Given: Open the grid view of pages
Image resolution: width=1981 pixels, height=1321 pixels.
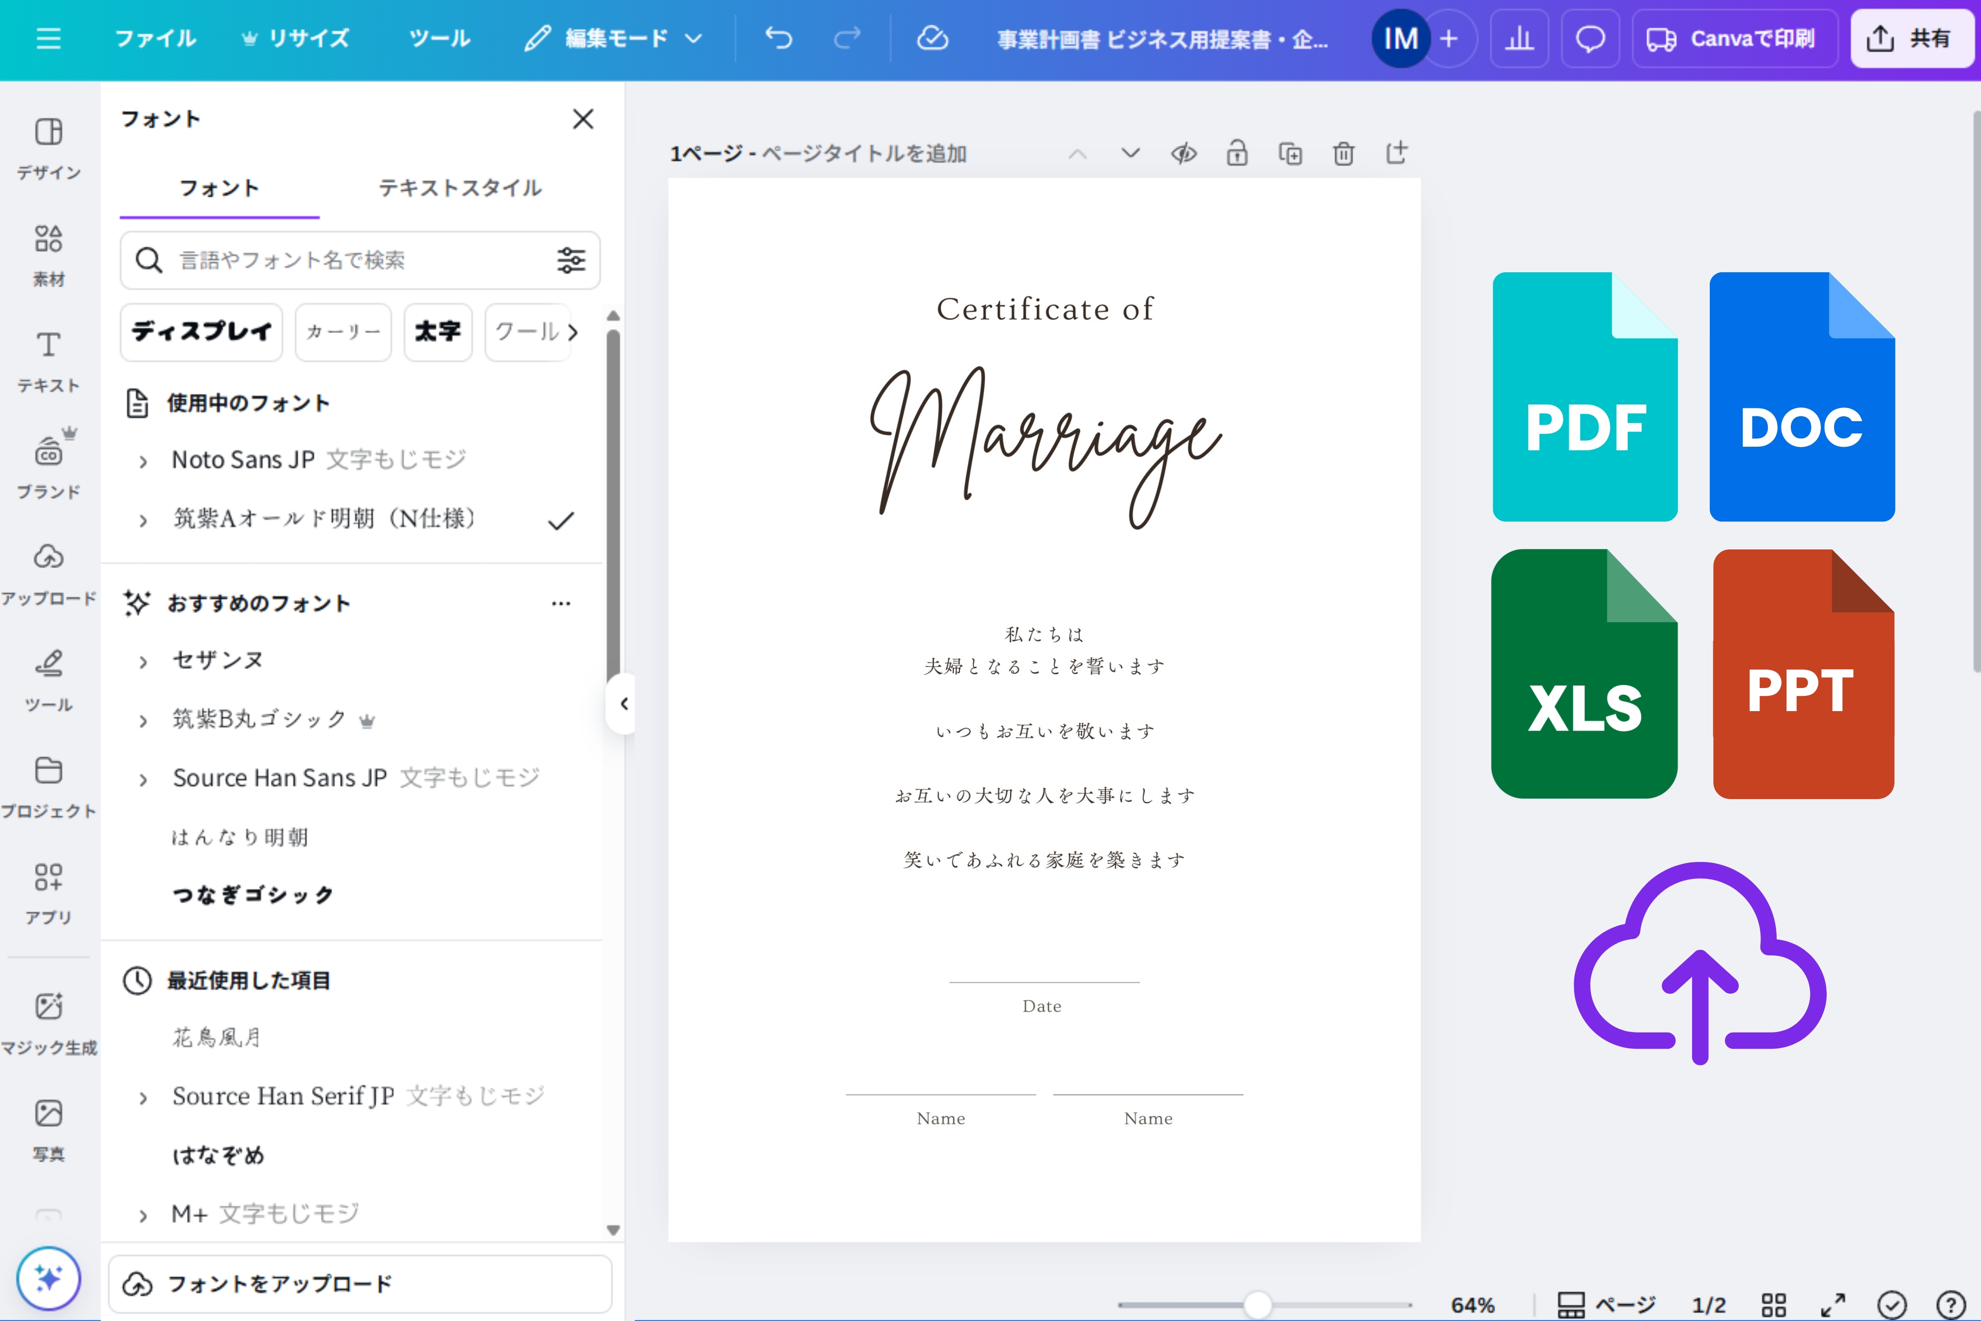Looking at the screenshot, I should click(1774, 1305).
